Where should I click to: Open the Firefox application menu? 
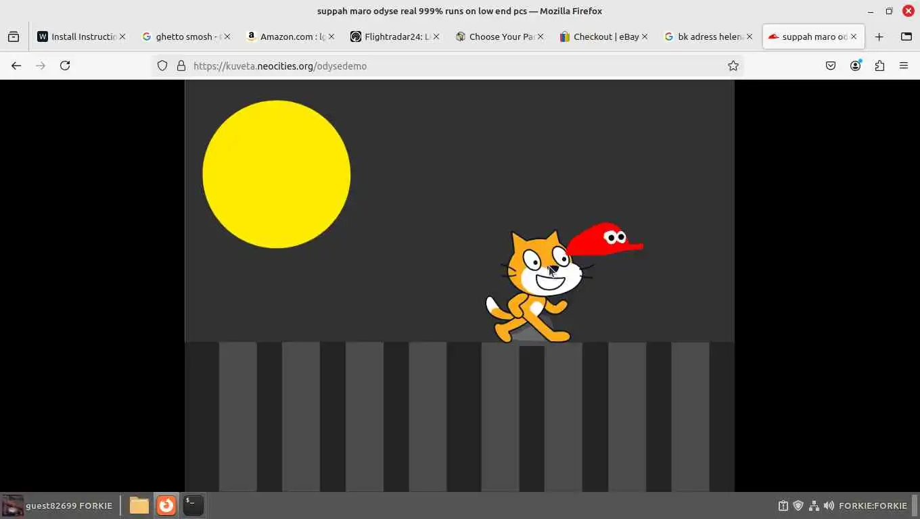pos(904,66)
